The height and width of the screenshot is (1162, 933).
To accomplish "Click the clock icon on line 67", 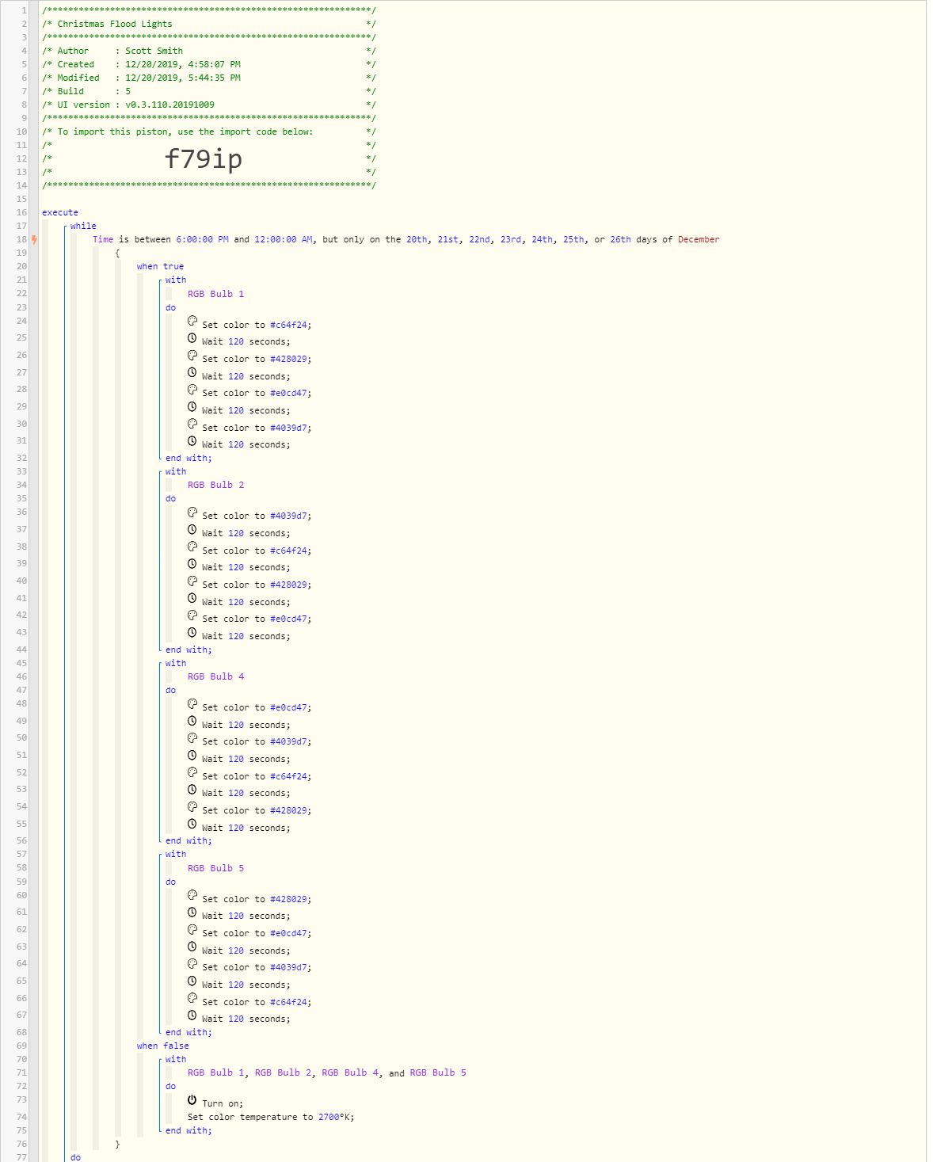I will (x=192, y=1015).
